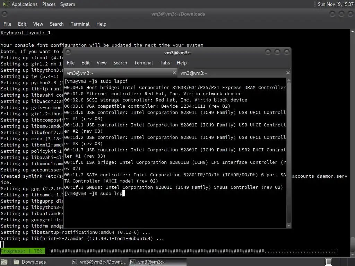Minimize the front vm3@vm3:~ terminal window
Image resolution: width=355 pixels, height=266 pixels.
[x=268, y=52]
